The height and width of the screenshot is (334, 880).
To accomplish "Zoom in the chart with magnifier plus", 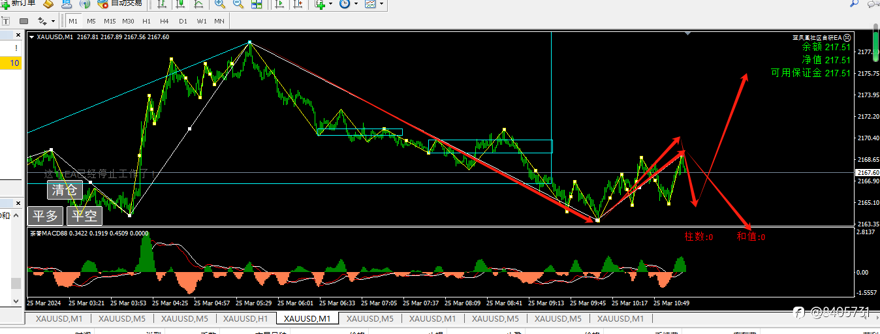I will pos(220,3).
